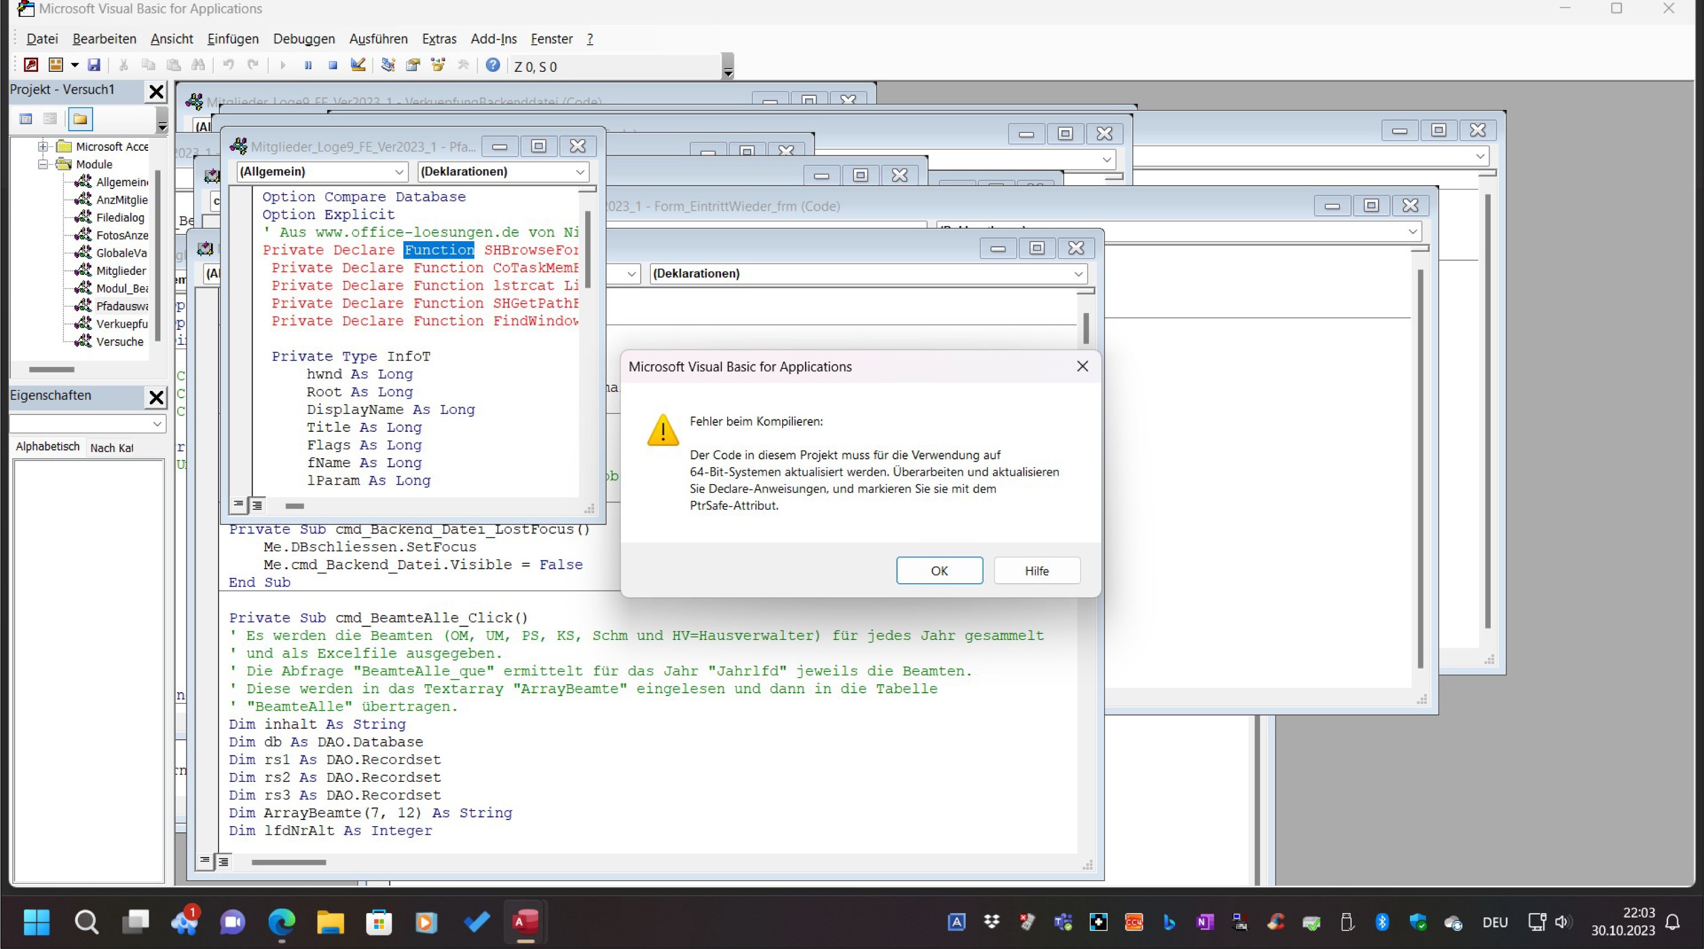Open the Debuggen menu
1704x949 pixels.
(x=304, y=39)
